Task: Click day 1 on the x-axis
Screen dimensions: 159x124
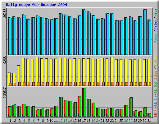Action: click(10, 121)
